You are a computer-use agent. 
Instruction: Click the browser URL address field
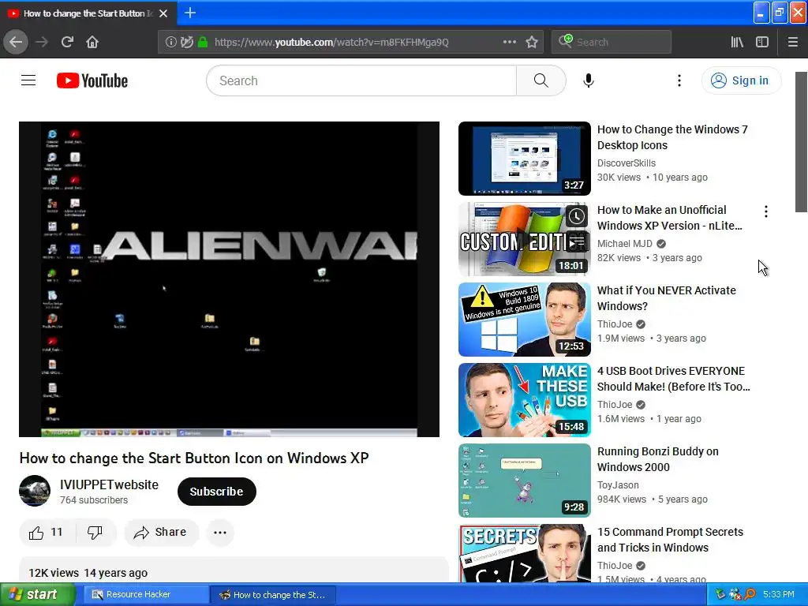click(x=351, y=43)
